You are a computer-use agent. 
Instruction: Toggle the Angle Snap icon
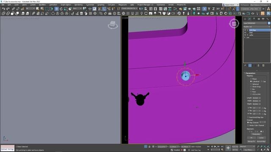pos(104,9)
